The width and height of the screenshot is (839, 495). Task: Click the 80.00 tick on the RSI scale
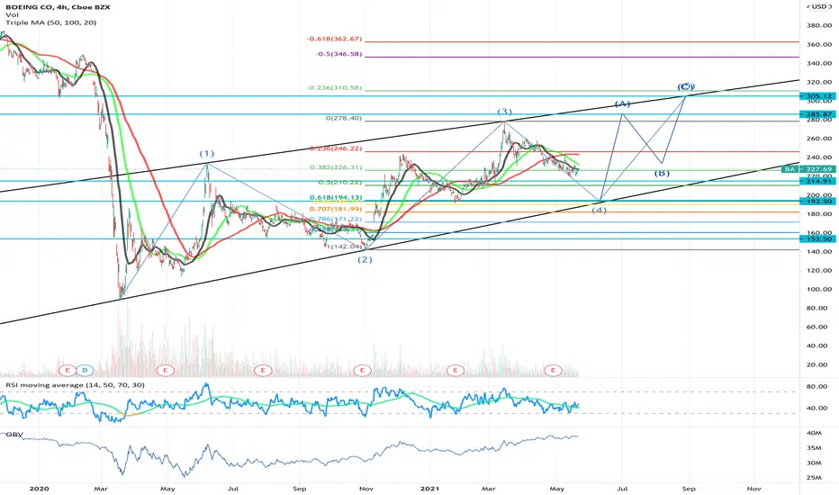click(816, 386)
